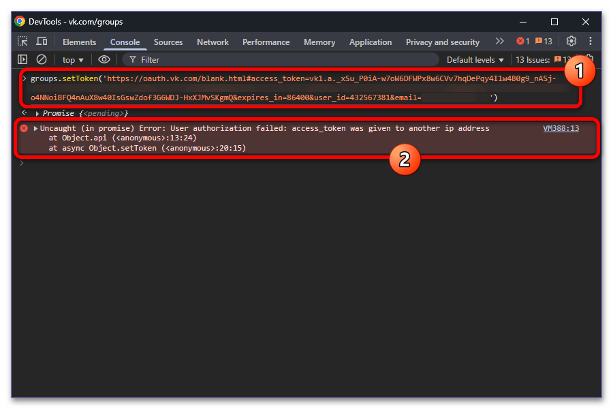Close the DevTools window
The width and height of the screenshot is (613, 409).
pyautogui.click(x=585, y=22)
